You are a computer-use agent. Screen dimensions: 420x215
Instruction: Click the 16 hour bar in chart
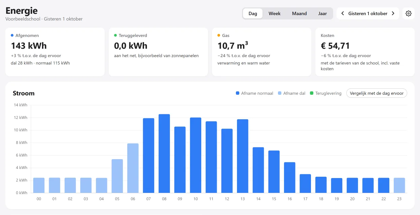click(289, 178)
